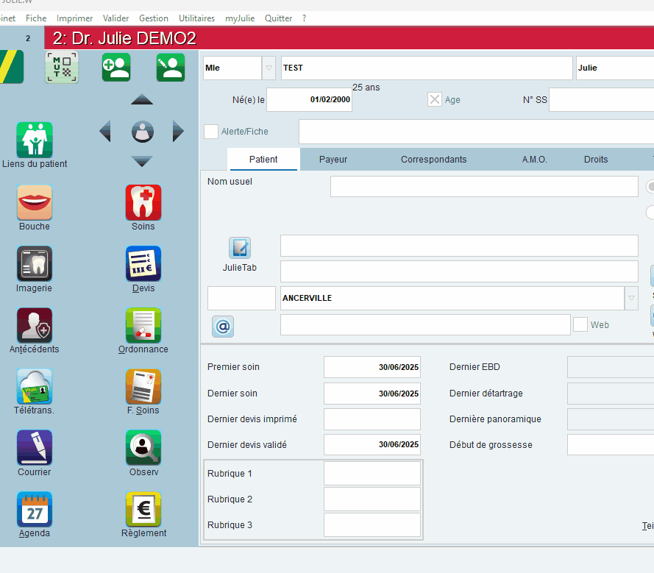The height and width of the screenshot is (573, 654).
Task: Open the Soins tooth icon
Action: point(143,202)
